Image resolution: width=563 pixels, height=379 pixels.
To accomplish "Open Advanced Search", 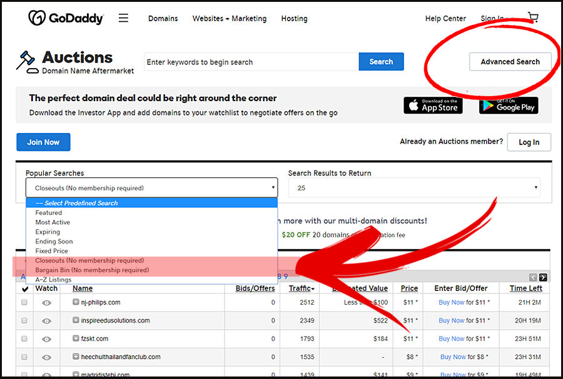I will coord(510,62).
